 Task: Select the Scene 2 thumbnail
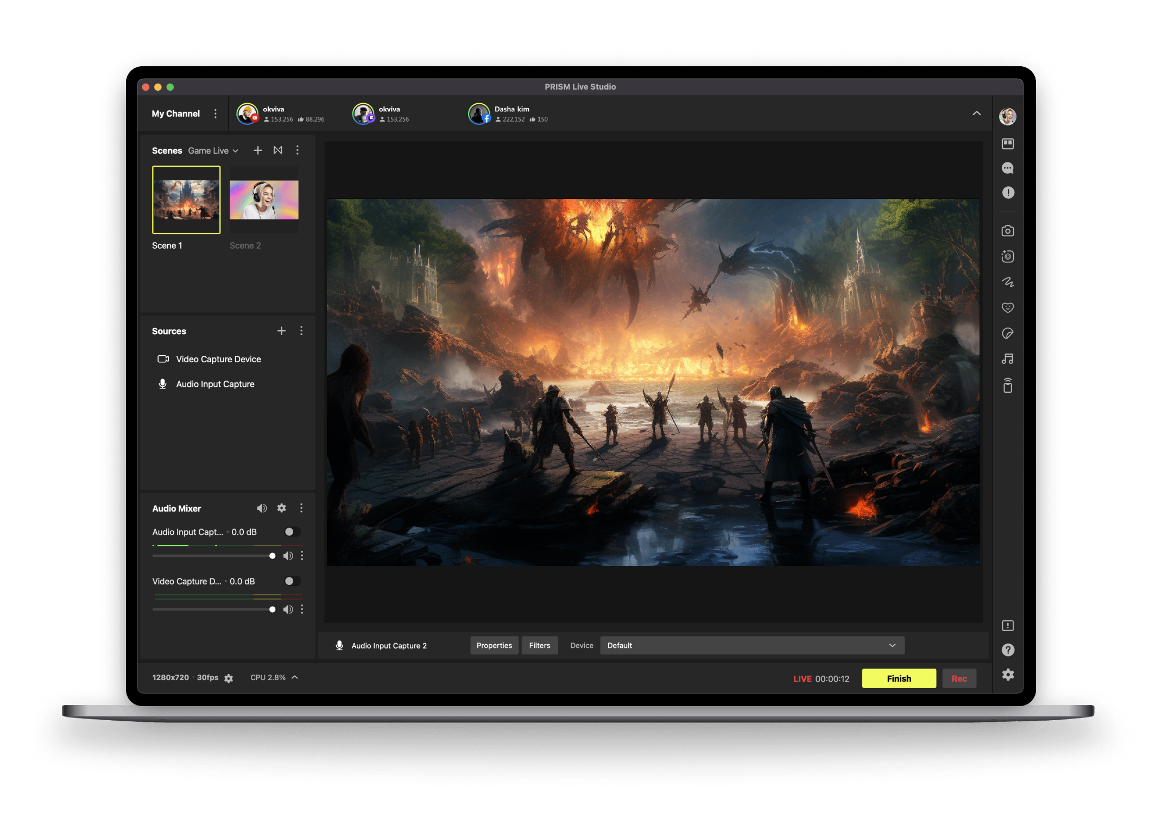coord(264,200)
